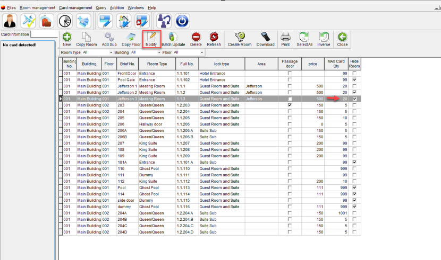Toggle Hide Room for side door row
441x260 pixels.
tap(354, 200)
